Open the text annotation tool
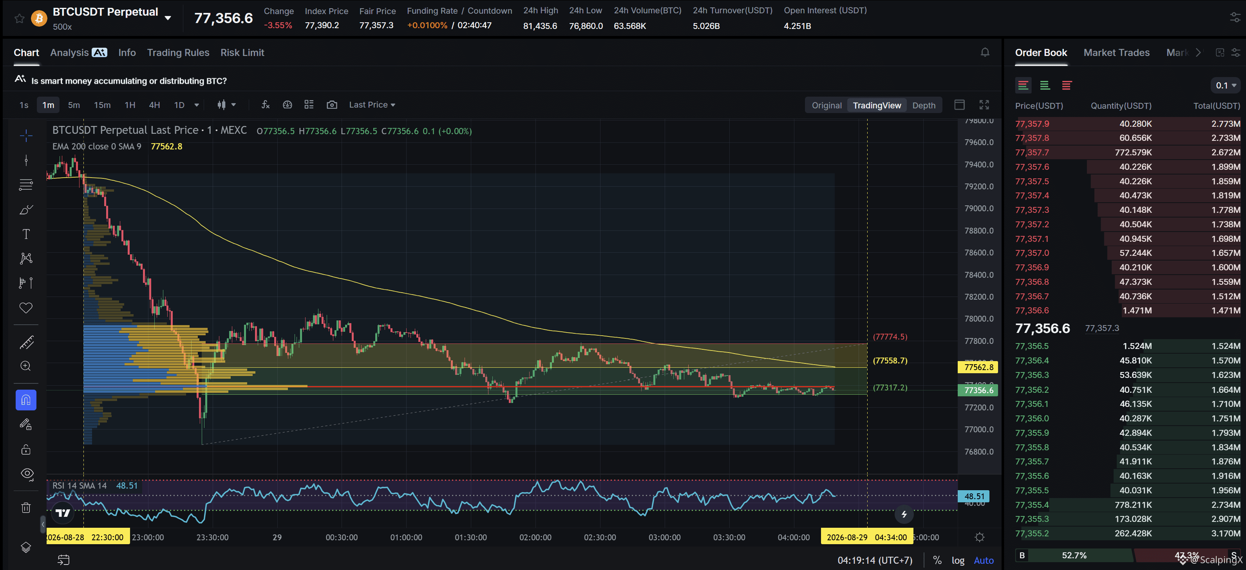 coord(26,234)
